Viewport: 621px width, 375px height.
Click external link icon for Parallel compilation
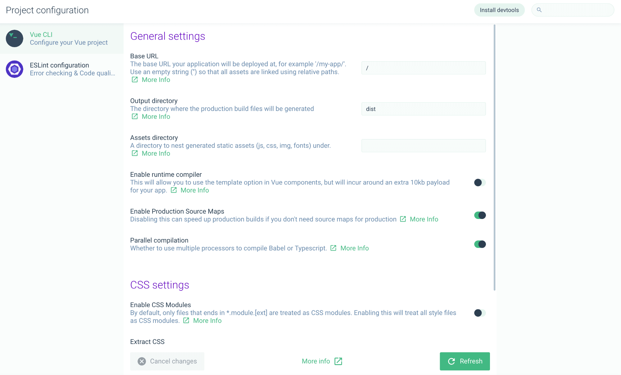point(333,248)
